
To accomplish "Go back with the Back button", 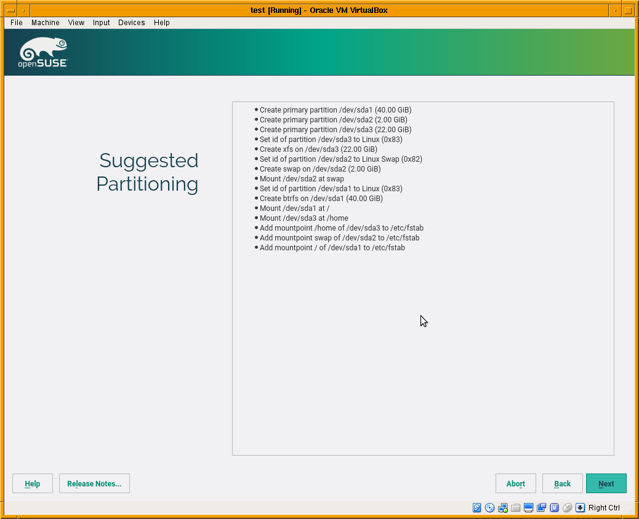I will tap(562, 483).
